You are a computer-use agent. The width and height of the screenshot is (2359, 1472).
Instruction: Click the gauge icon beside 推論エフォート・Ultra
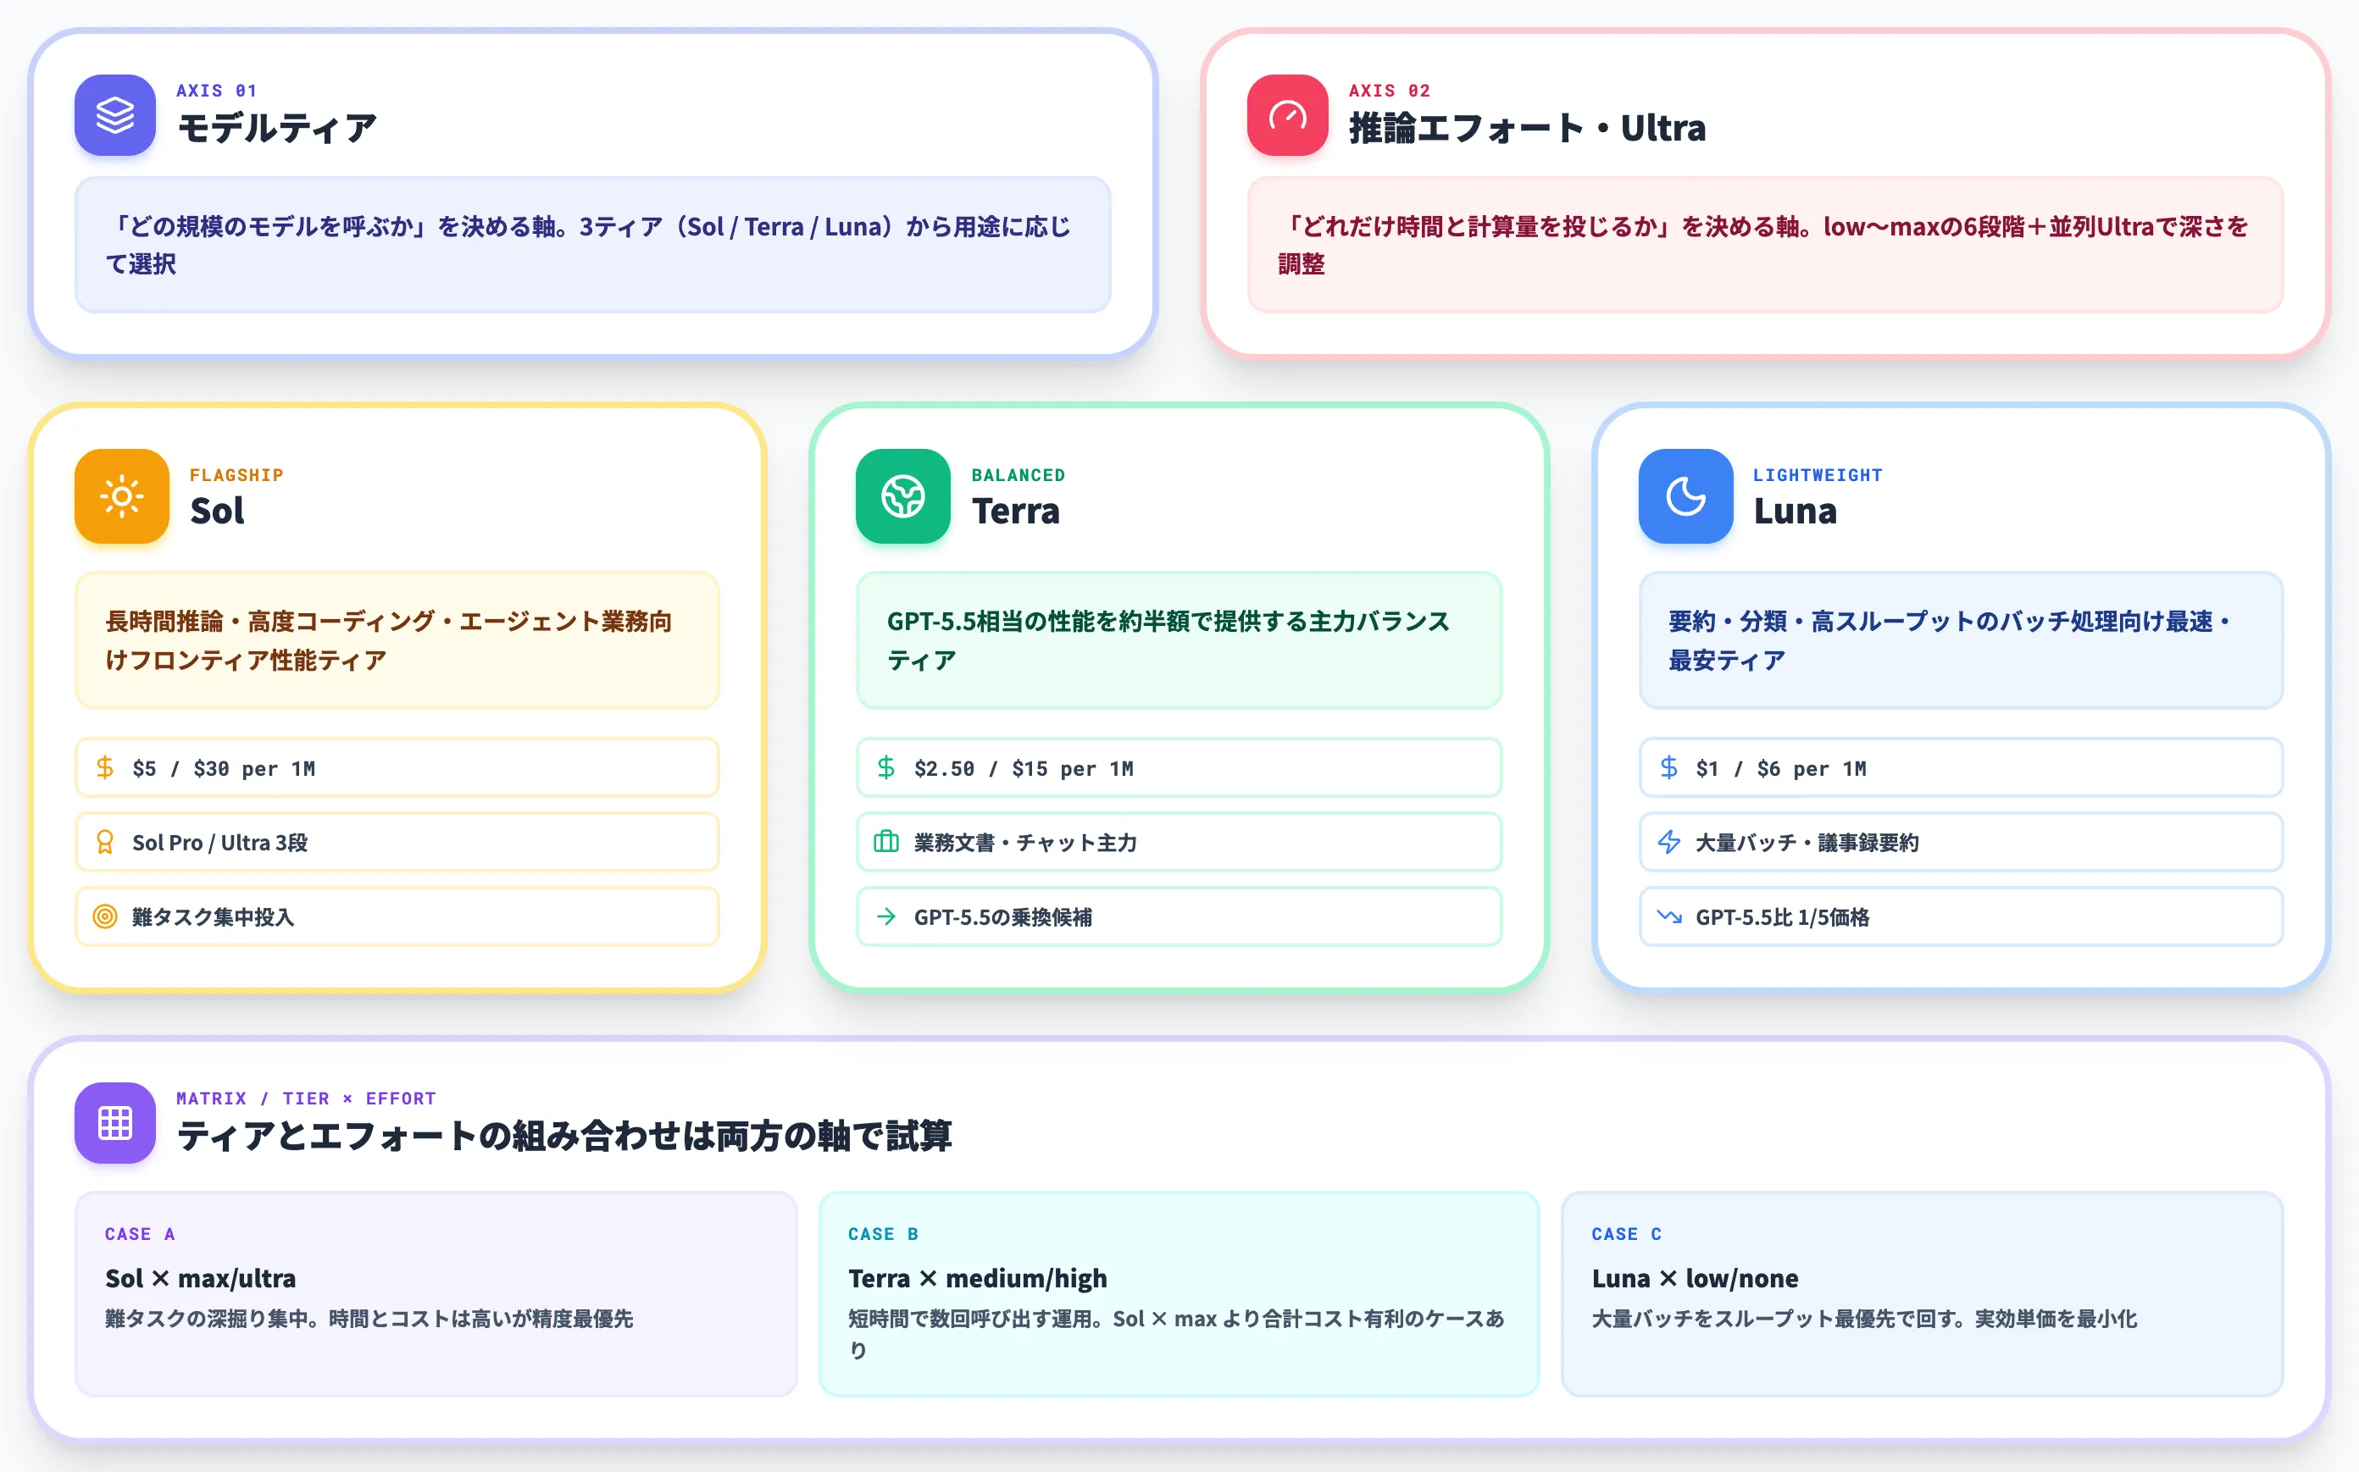pyautogui.click(x=1286, y=115)
